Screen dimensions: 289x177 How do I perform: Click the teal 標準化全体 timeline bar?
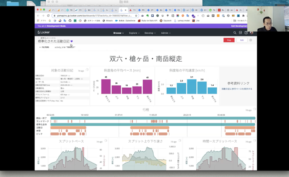tap(153, 125)
